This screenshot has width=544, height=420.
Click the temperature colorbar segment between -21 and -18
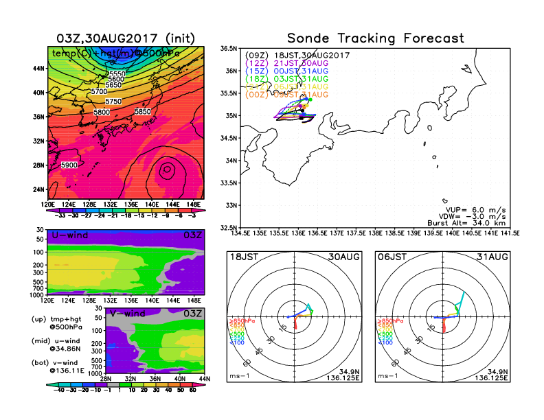(x=120, y=210)
